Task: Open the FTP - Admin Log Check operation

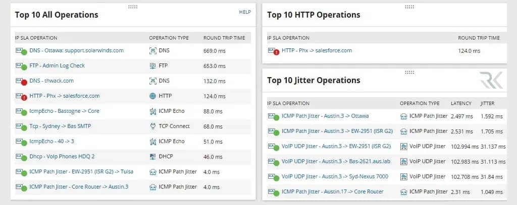Action: tap(57, 65)
